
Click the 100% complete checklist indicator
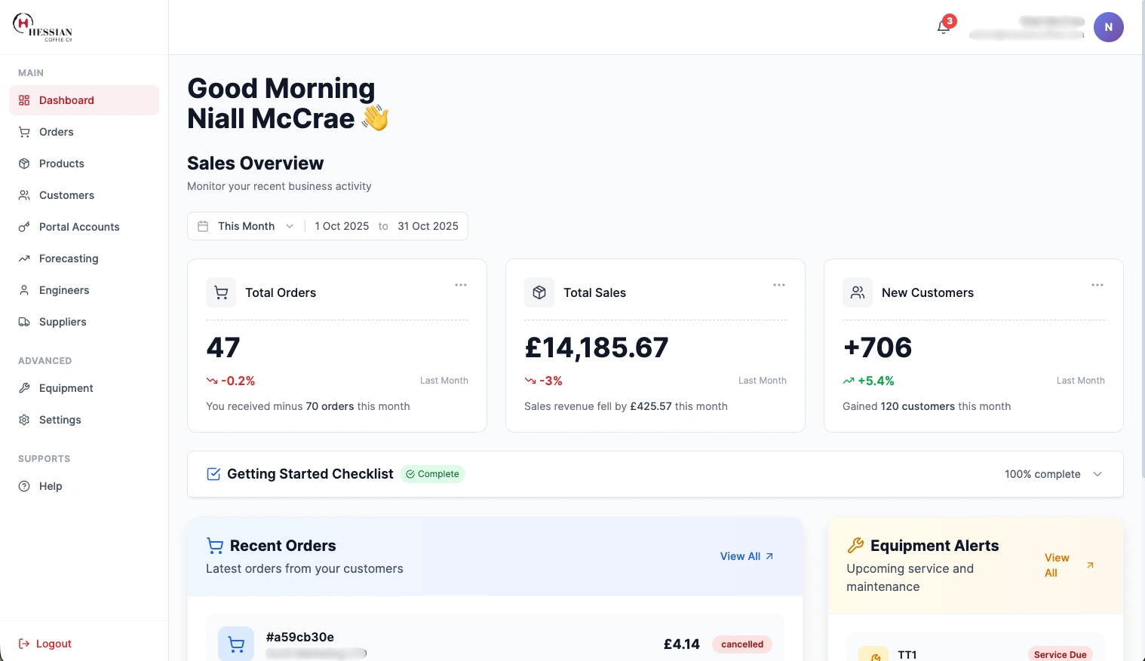pyautogui.click(x=1042, y=474)
